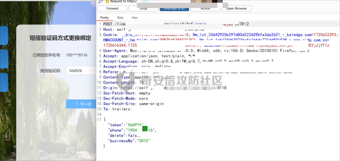Click the Referer header line
The image size is (340, 161).
pos(197,72)
